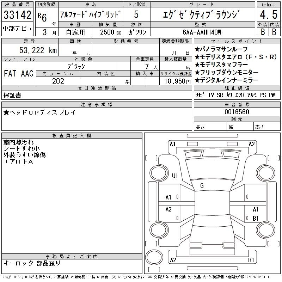Select the recycle deposit 18,950円
This screenshot has height=282, width=282.
176,81
